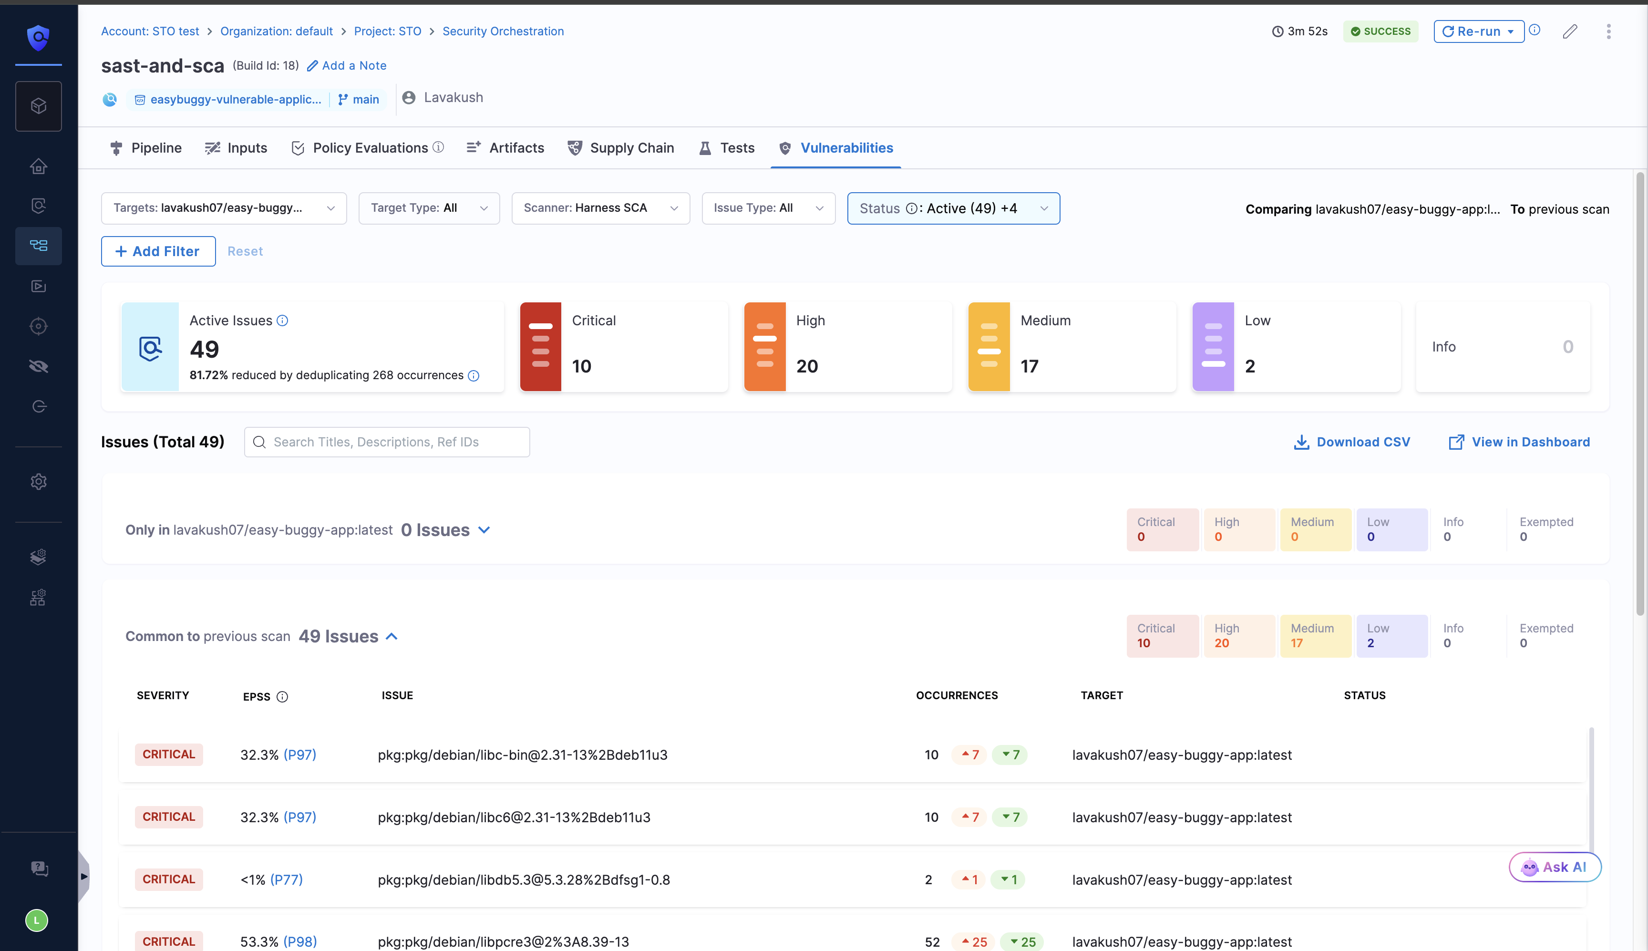Viewport: 1648px width, 951px height.
Task: Expand the collapsed sidebar arrow handle
Action: point(83,876)
